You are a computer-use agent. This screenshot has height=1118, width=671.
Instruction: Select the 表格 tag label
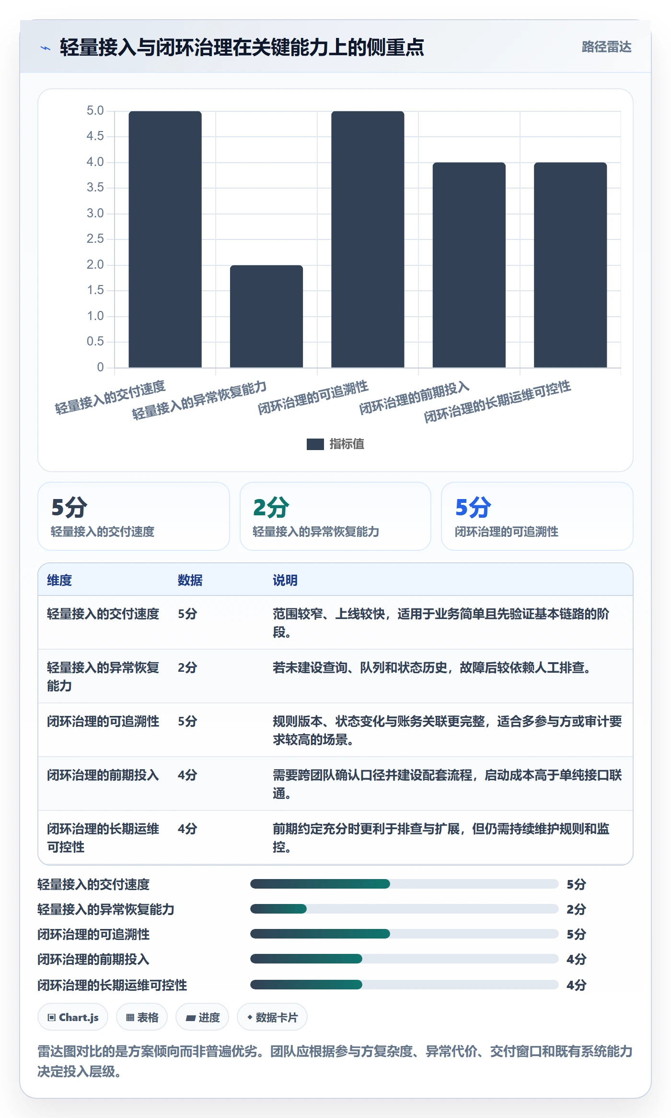pos(148,1017)
